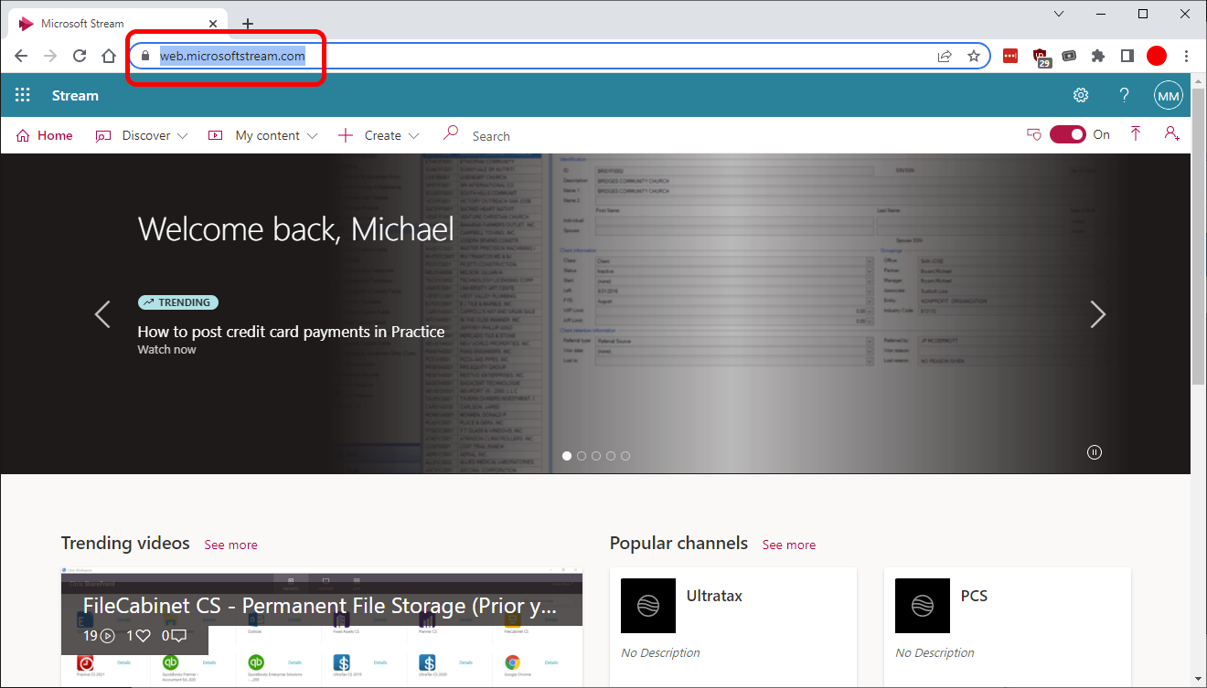Click the Stream app title
Image resolution: width=1207 pixels, height=688 pixels.
(x=75, y=95)
